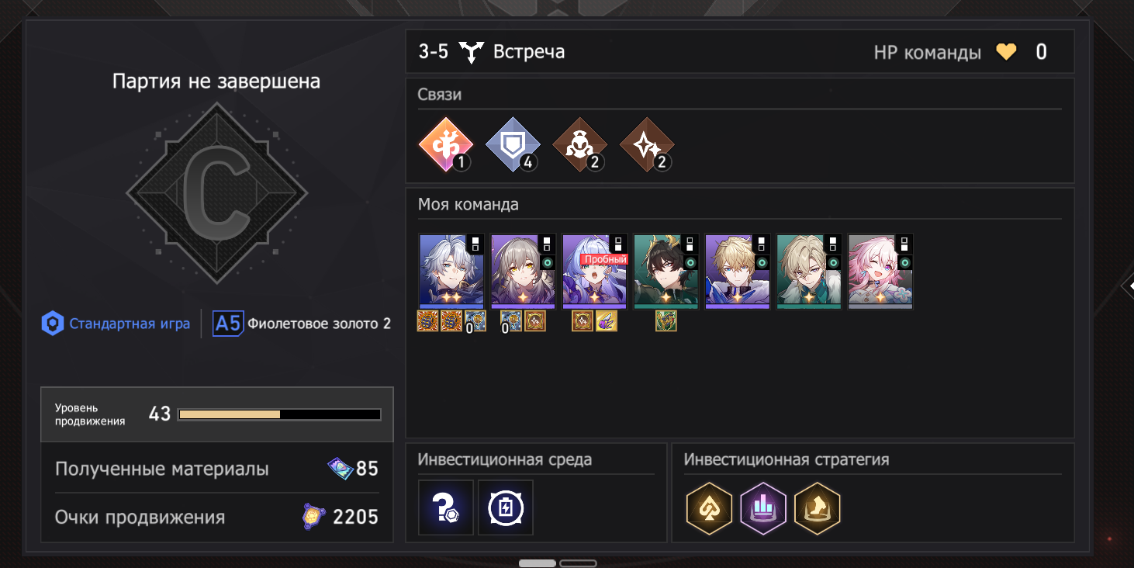Select the brown sparkle bond icon
Viewport: 1134px width, 568px height.
tap(647, 145)
